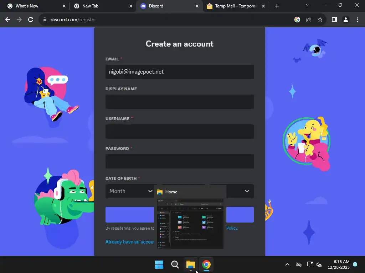Open the Windows Start menu

coord(159,264)
